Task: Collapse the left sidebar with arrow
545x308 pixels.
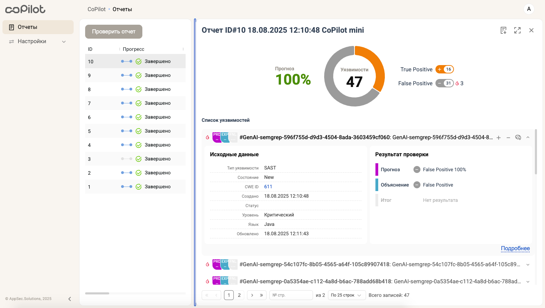Action: click(x=70, y=299)
